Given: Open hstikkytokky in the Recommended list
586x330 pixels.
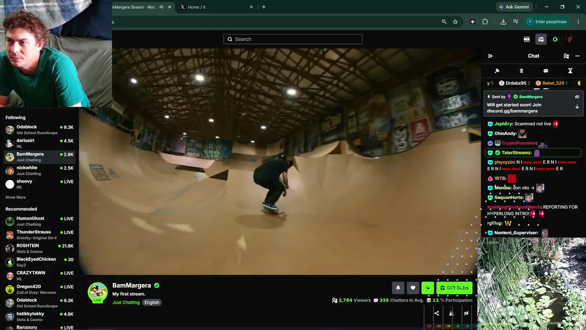Looking at the screenshot, I should tap(39, 317).
